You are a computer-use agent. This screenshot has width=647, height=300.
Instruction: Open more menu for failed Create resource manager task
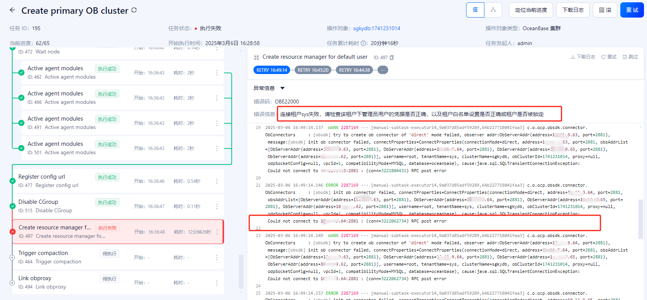(x=217, y=232)
